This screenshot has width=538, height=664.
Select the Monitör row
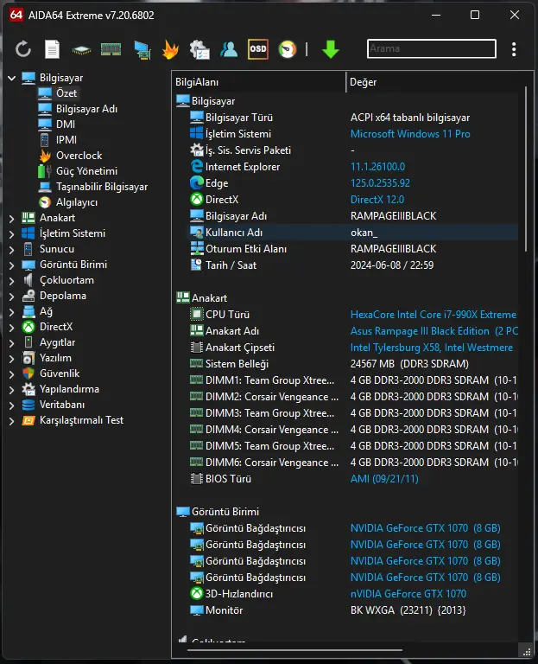point(353,610)
